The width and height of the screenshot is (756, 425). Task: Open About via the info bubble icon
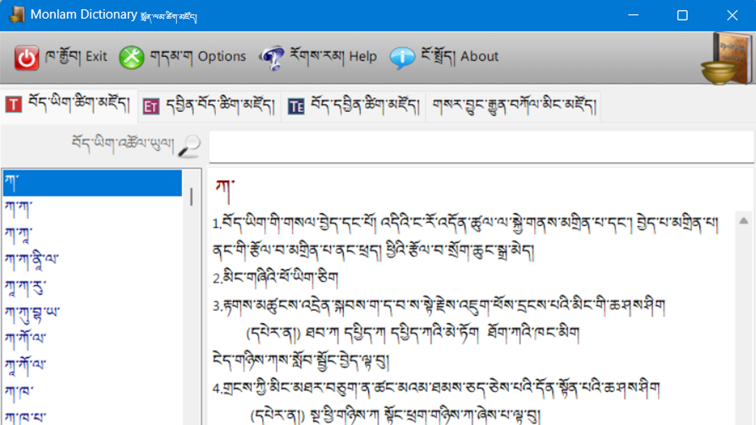pyautogui.click(x=401, y=56)
